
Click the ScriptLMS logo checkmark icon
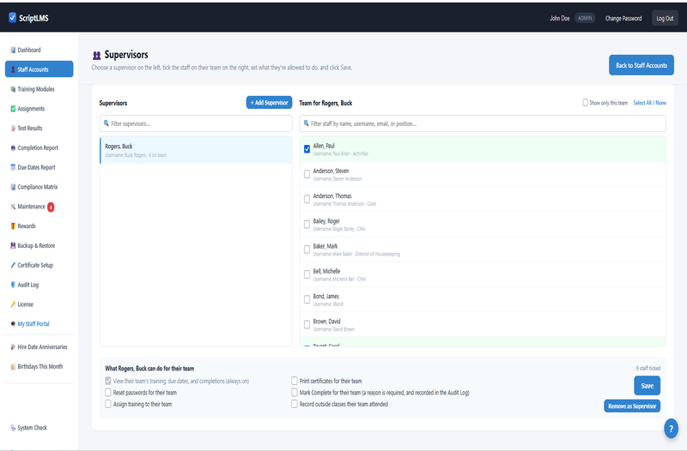pyautogui.click(x=12, y=17)
